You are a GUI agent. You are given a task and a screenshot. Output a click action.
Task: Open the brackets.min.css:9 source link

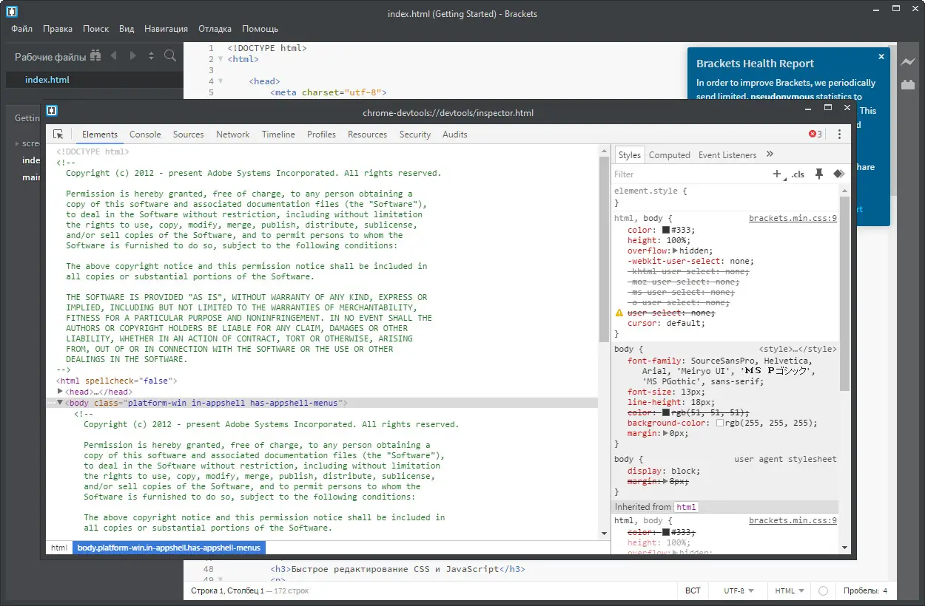[793, 219]
